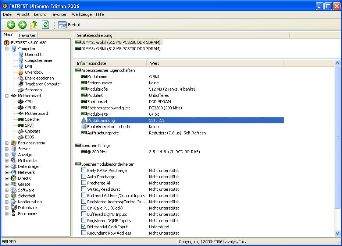Image resolution: width=342 pixels, height=246 pixels.
Task: Select DIMM2: G Skill device row
Action: [x=118, y=42]
